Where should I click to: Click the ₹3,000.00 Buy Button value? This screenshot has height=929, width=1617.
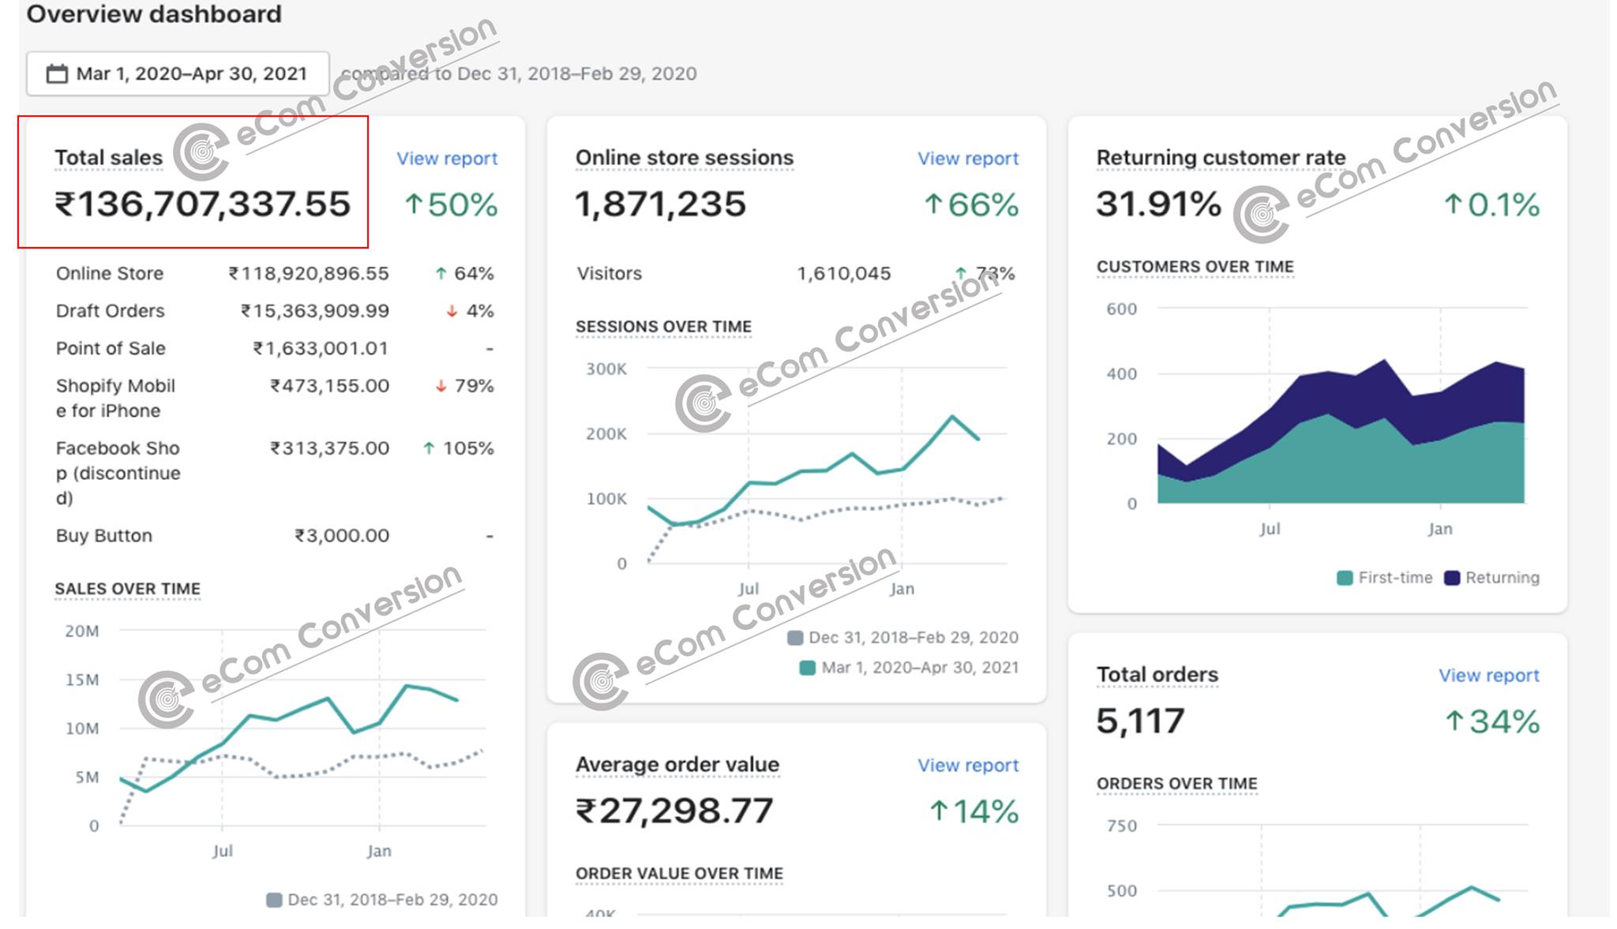[342, 536]
